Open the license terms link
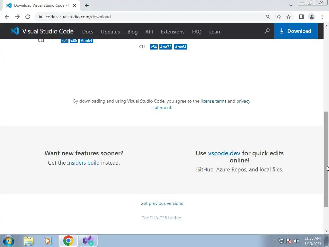The image size is (329, 247). (213, 101)
